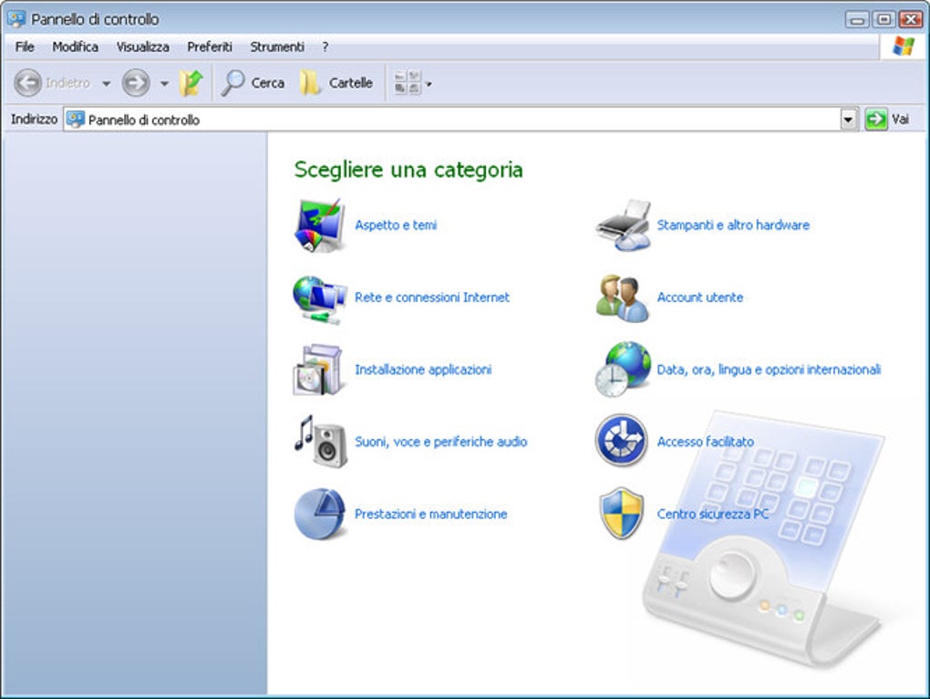
Task: Open the Aspetto e temi link
Action: [x=396, y=224]
